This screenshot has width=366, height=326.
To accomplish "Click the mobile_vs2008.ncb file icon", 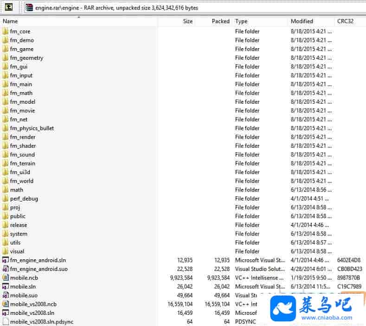I will coord(6,304).
